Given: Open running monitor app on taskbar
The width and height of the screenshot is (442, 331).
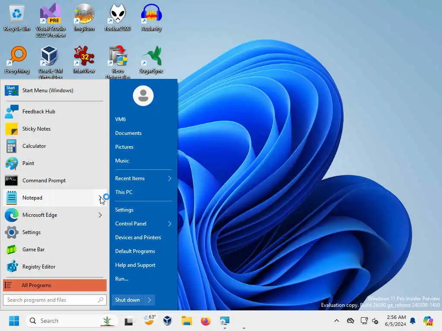Looking at the screenshot, I should (224, 321).
